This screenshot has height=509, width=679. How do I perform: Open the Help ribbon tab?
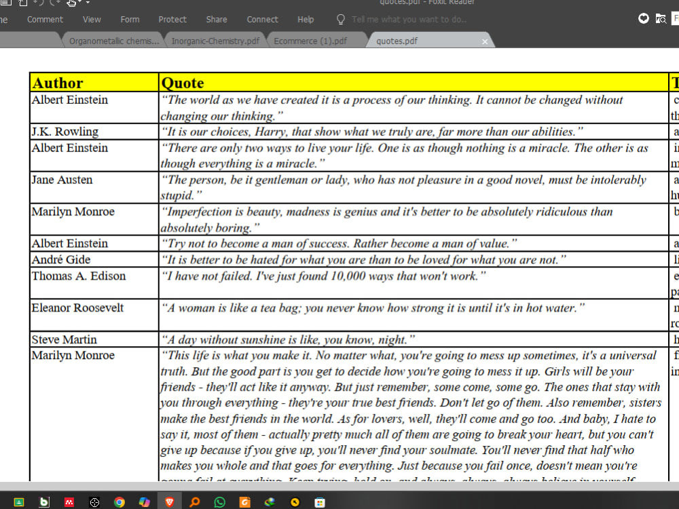pyautogui.click(x=306, y=20)
